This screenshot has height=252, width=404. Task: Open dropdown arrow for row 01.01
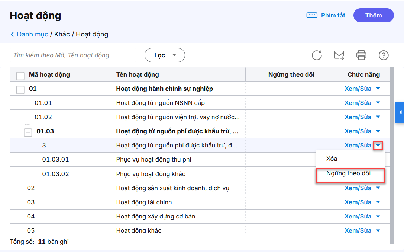378,103
